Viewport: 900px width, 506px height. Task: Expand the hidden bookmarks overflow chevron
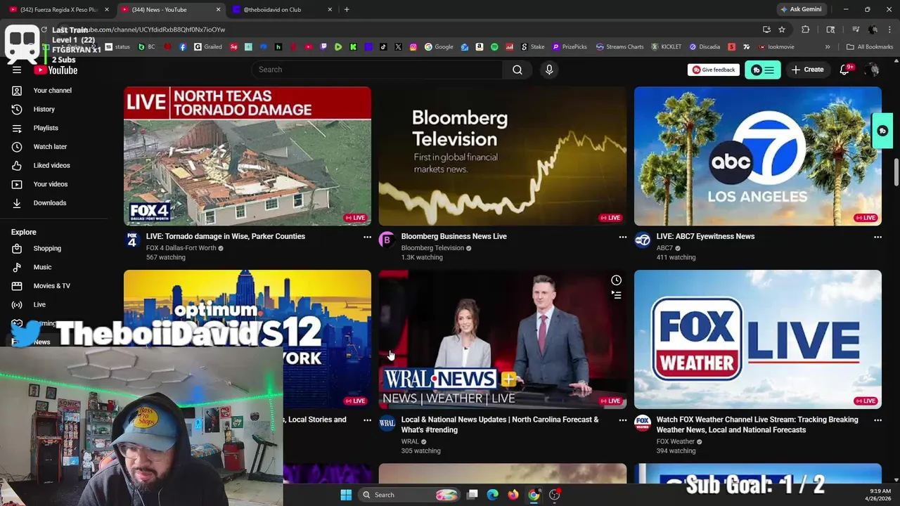828,47
